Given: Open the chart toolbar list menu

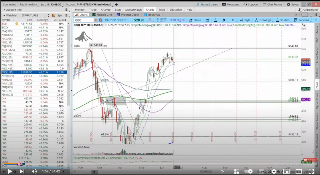Looking at the screenshot, I should click(316, 20).
